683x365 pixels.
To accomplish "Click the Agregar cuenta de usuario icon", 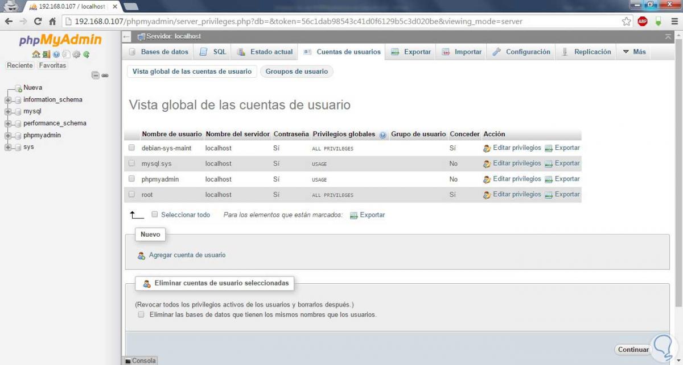I will [141, 255].
